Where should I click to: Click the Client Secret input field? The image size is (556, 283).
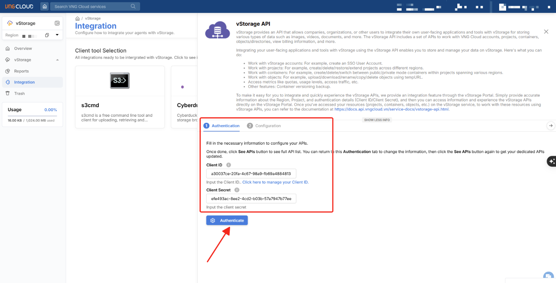point(251,199)
